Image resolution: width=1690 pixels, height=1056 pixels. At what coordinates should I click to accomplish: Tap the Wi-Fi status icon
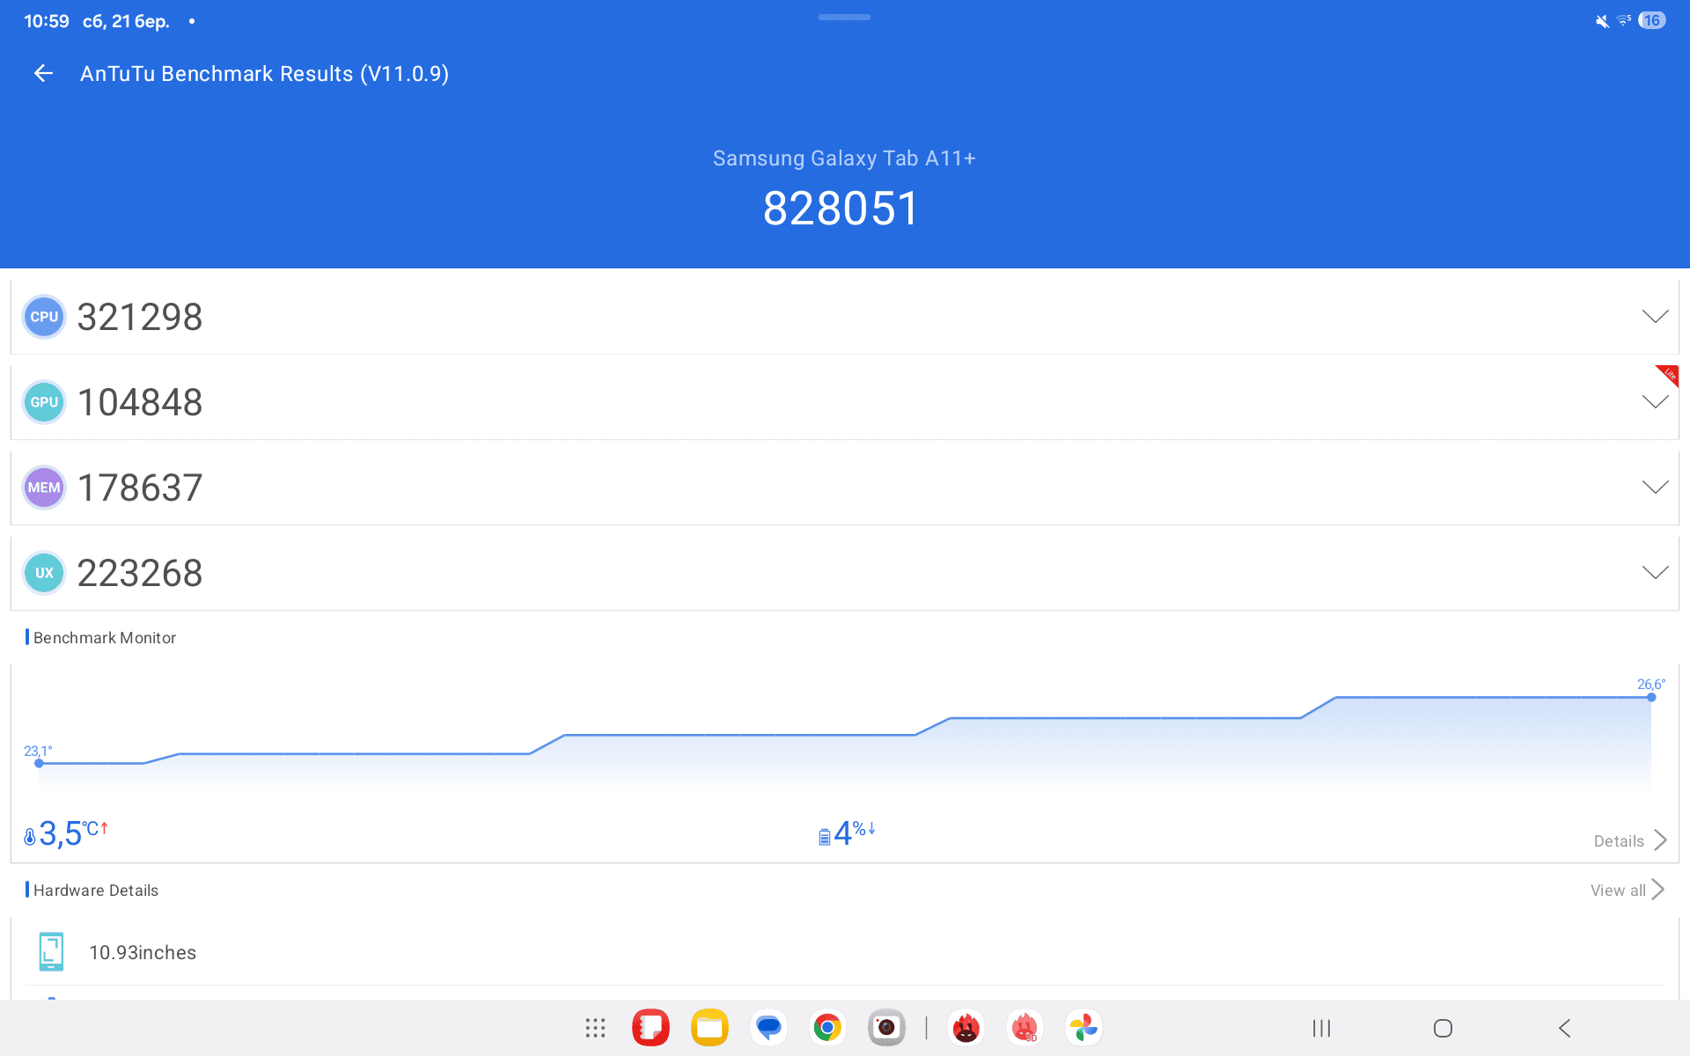pos(1624,20)
